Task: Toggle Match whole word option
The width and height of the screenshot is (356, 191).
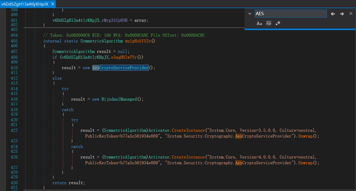Action: tap(268, 23)
